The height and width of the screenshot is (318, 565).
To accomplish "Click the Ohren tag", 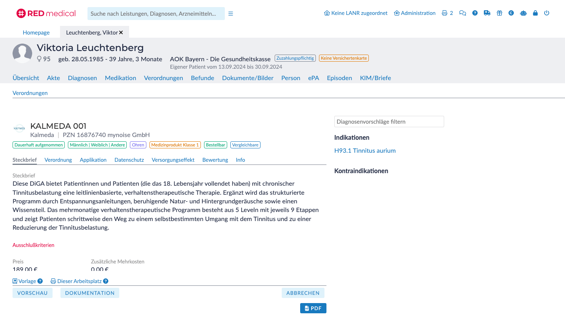I will tap(138, 145).
